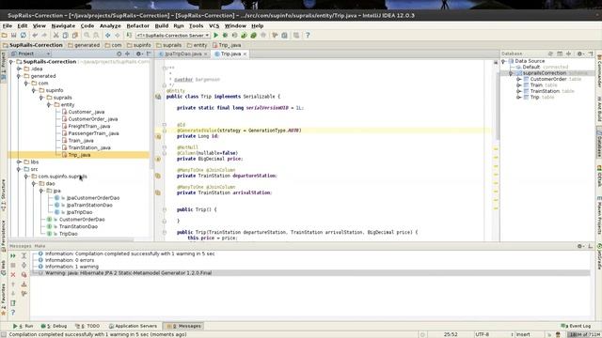The width and height of the screenshot is (602, 338).
Task: Click the Database panel settings gear icon
Action: click(580, 54)
